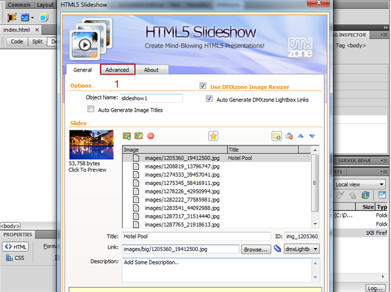This screenshot has height=292, width=391.
Task: Switch to the Advanced tab
Action: click(117, 70)
